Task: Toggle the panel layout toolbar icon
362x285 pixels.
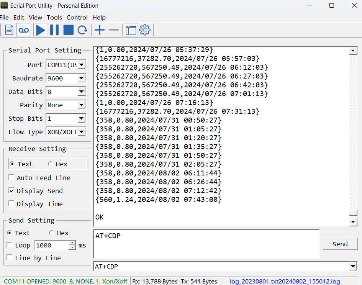Action: click(131, 30)
